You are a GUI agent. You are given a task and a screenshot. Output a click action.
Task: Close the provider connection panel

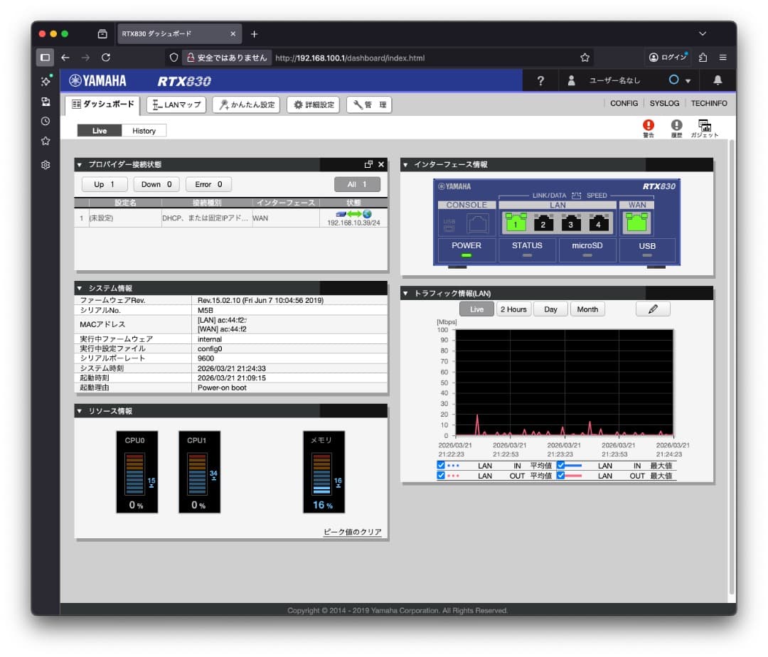coord(381,164)
